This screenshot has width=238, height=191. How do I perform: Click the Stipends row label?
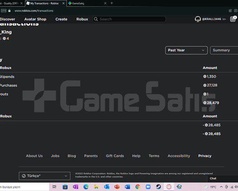click(7, 76)
